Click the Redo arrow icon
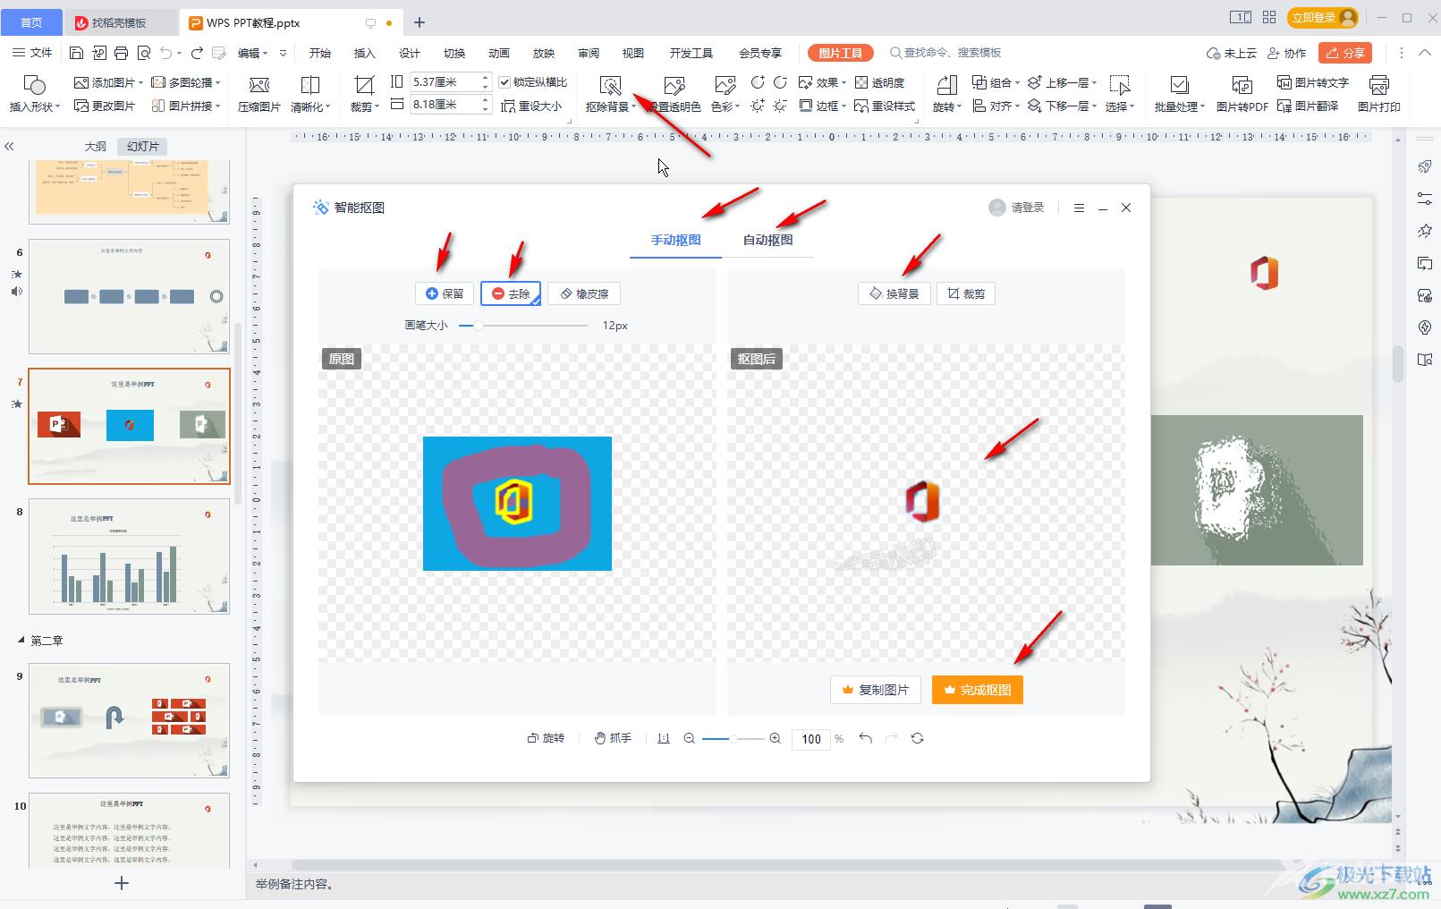 197,53
